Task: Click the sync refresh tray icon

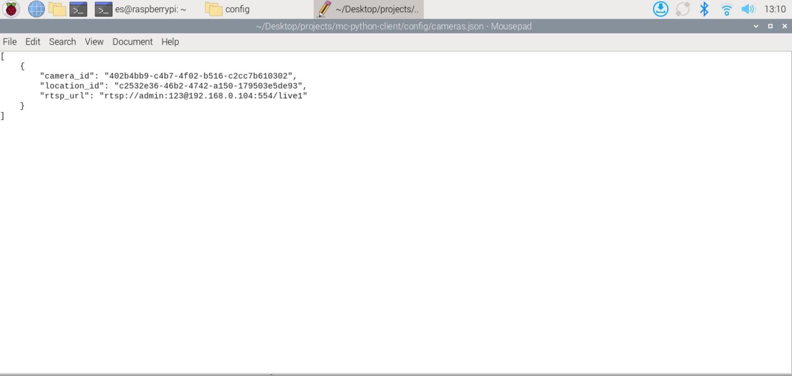Action: point(683,9)
